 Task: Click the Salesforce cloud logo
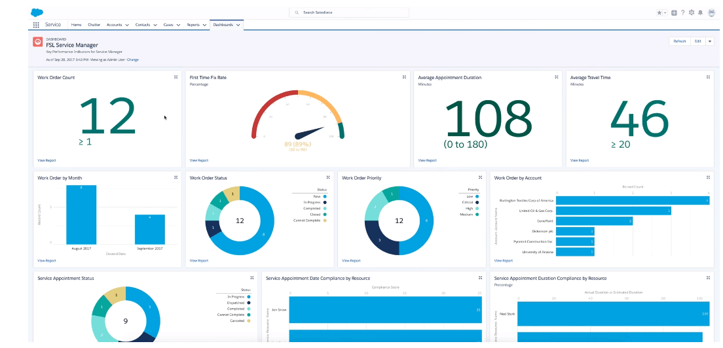(37, 12)
